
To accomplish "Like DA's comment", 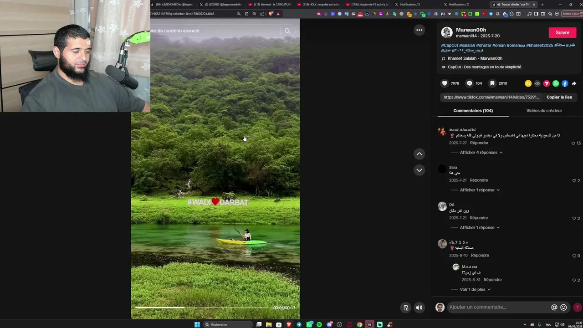I will (x=574, y=218).
